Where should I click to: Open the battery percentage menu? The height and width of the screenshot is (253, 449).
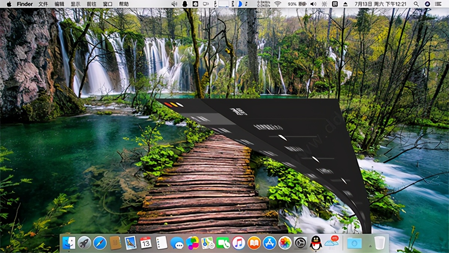click(292, 4)
